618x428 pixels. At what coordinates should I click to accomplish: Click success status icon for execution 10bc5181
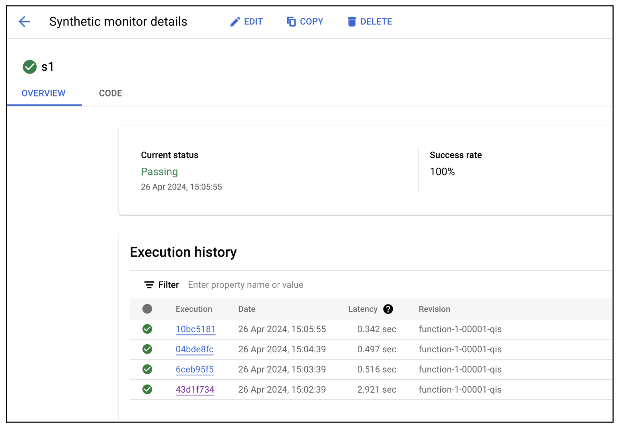pos(147,329)
